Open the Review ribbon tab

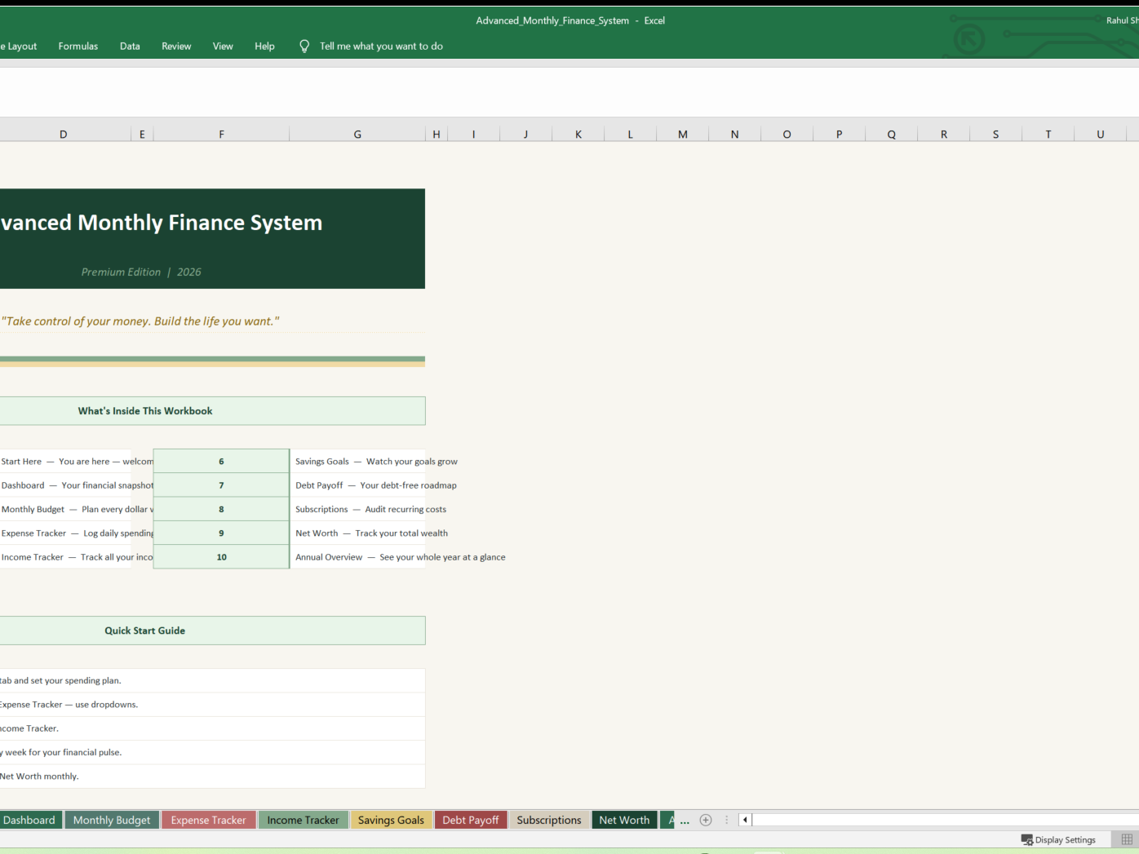(x=176, y=46)
